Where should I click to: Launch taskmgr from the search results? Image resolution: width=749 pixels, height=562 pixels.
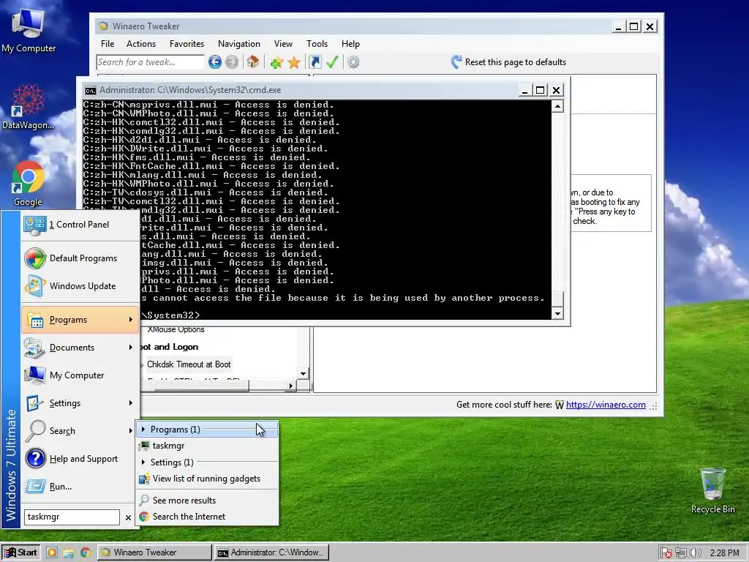(207, 446)
